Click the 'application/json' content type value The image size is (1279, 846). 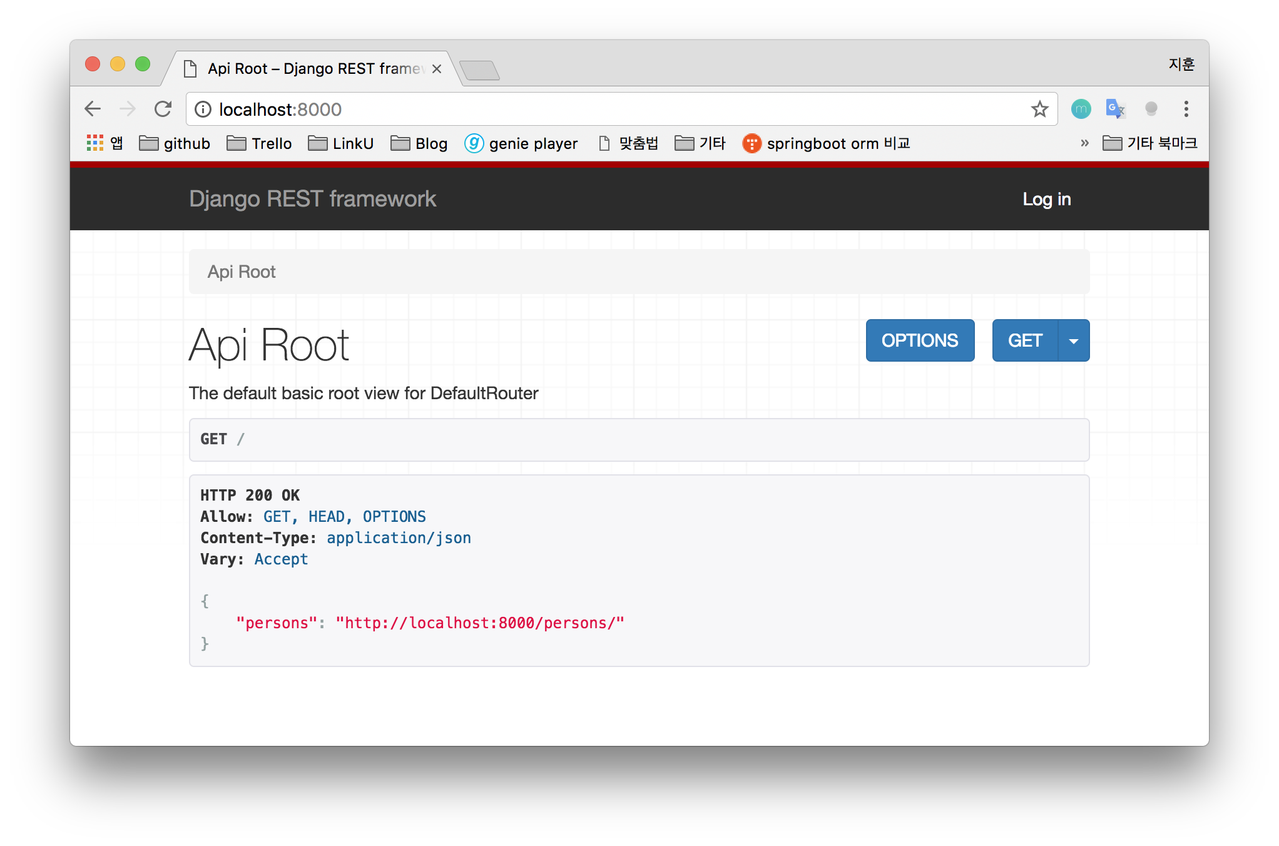[x=399, y=538]
